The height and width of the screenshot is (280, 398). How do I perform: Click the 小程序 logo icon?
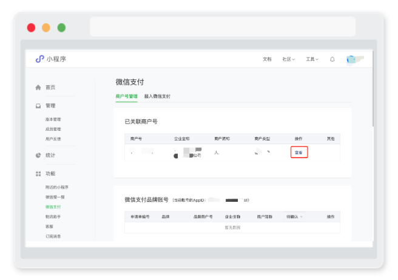[x=39, y=59]
